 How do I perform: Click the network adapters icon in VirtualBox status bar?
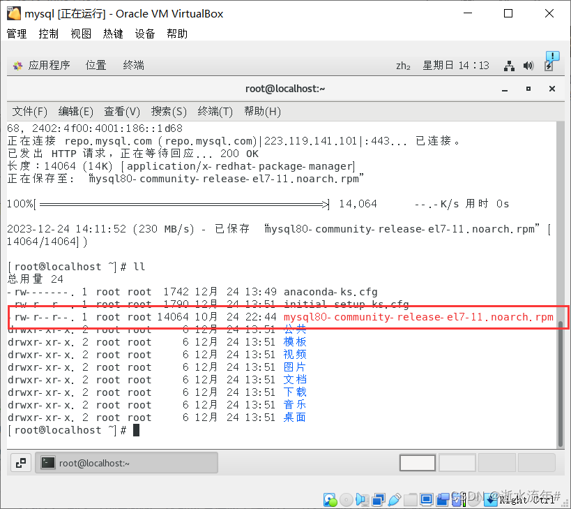[x=378, y=499]
